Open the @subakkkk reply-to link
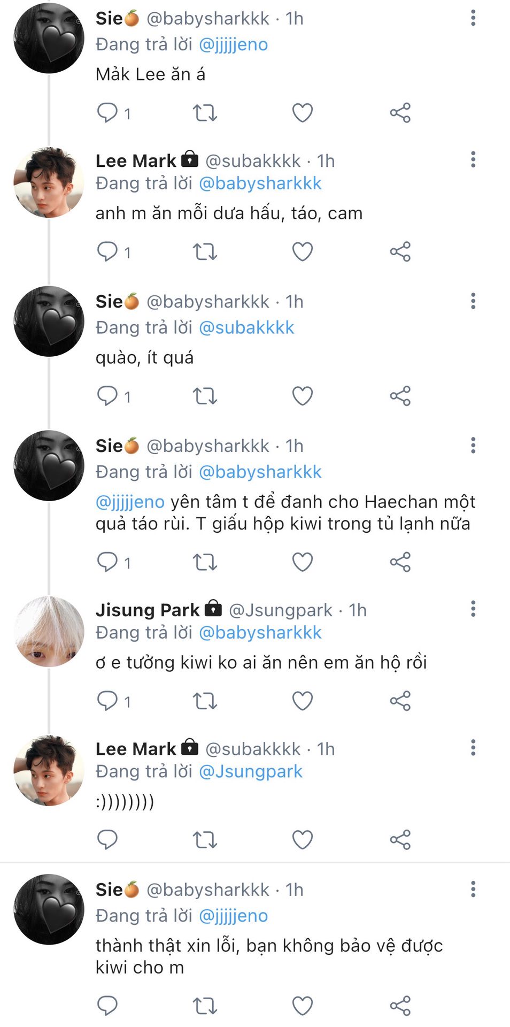The image size is (510, 1027). coord(246,327)
